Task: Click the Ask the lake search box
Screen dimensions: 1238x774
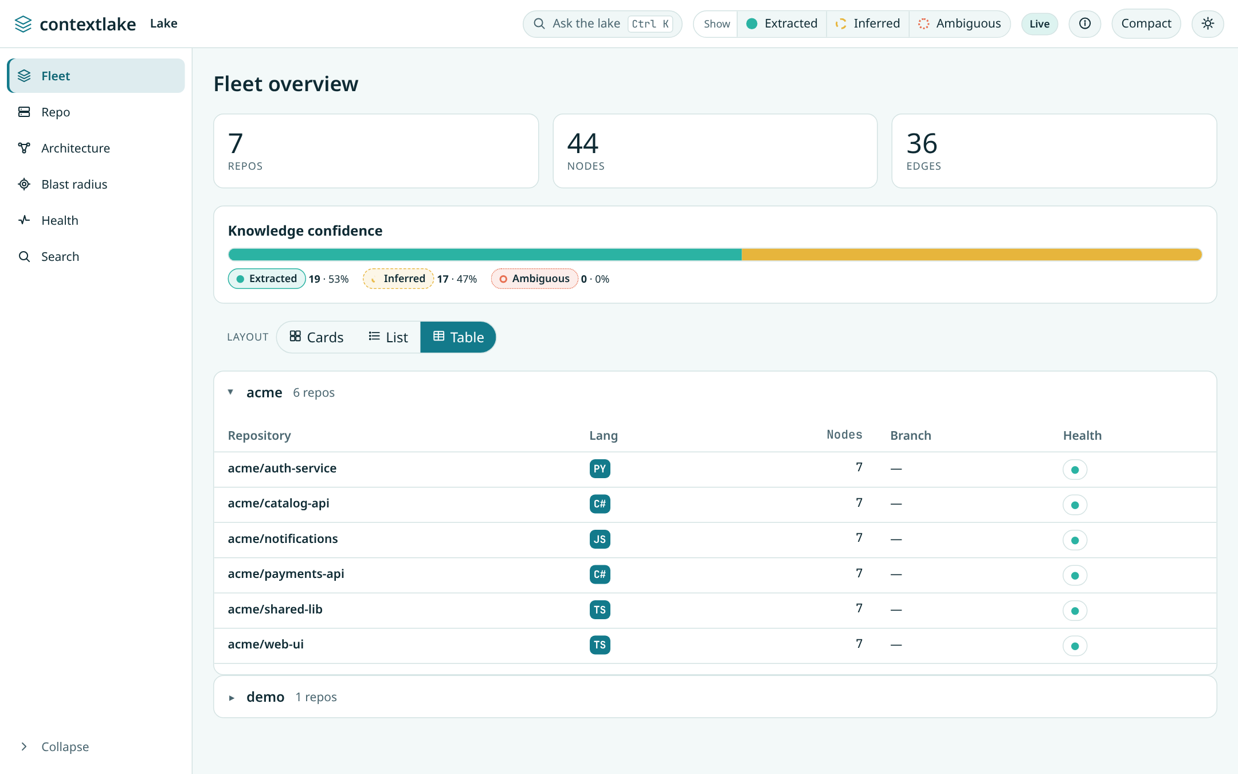Action: pyautogui.click(x=602, y=24)
